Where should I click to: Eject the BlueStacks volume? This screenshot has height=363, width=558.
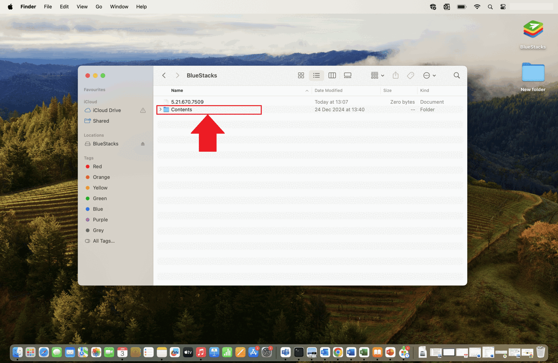click(x=143, y=144)
